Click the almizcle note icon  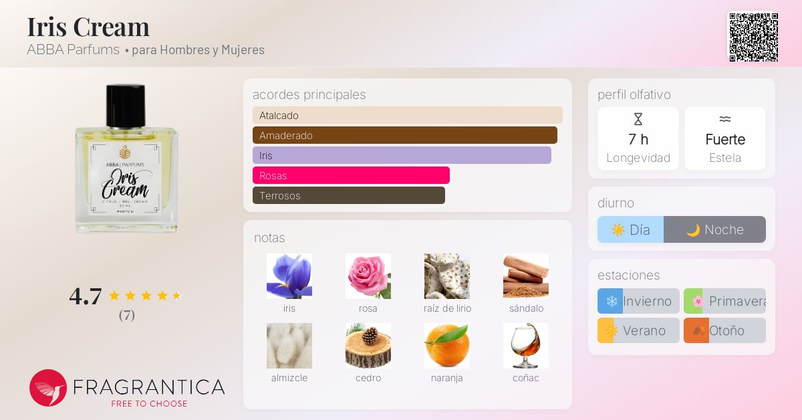289,346
